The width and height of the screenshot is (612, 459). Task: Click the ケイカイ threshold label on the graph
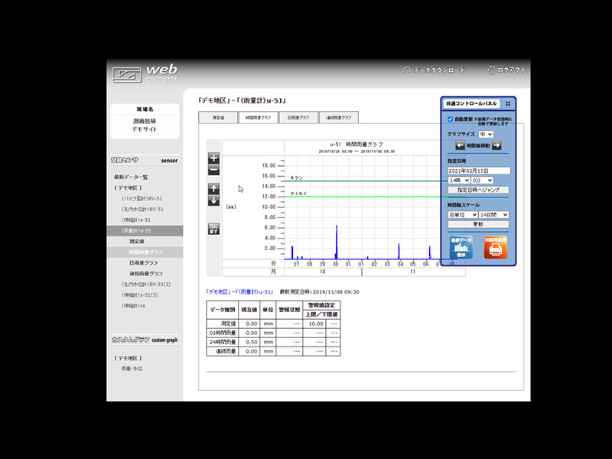[x=298, y=194]
